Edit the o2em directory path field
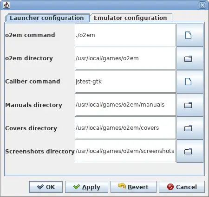The height and width of the screenshot is (197, 209). point(125,58)
